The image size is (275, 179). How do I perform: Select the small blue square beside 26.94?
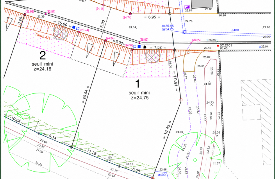(x=260, y=47)
